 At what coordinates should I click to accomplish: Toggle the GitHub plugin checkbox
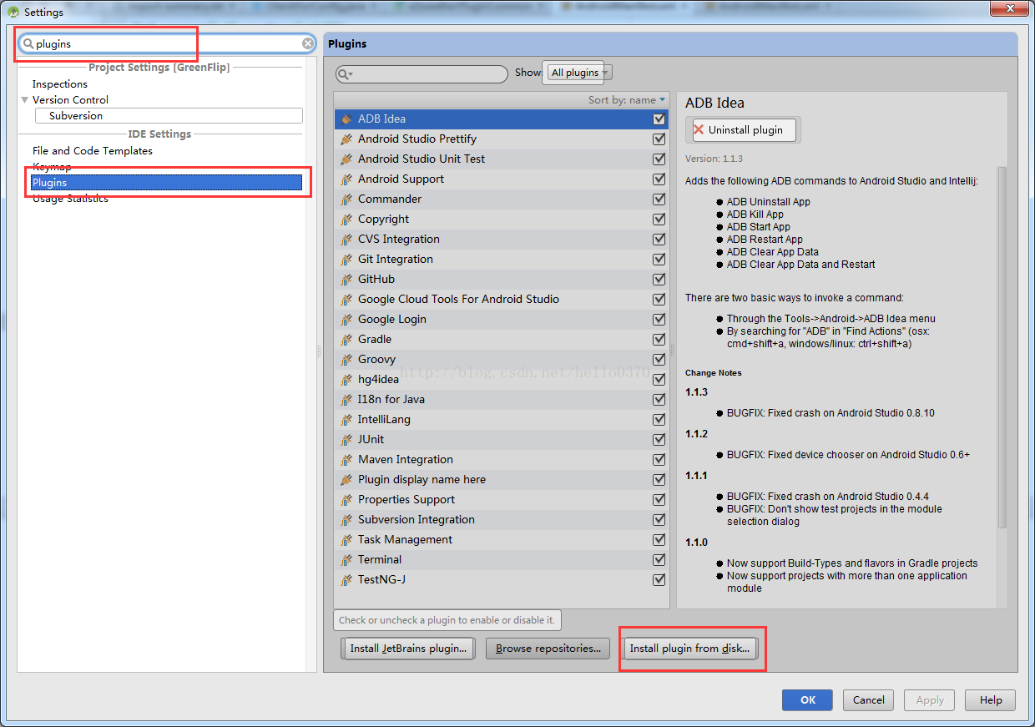tap(659, 279)
